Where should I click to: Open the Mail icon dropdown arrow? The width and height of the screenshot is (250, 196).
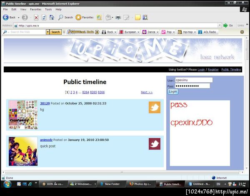[112, 17]
